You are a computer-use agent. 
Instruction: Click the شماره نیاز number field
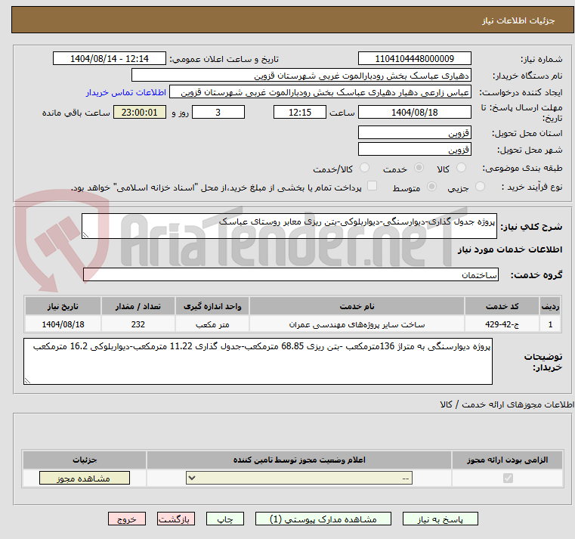point(414,59)
